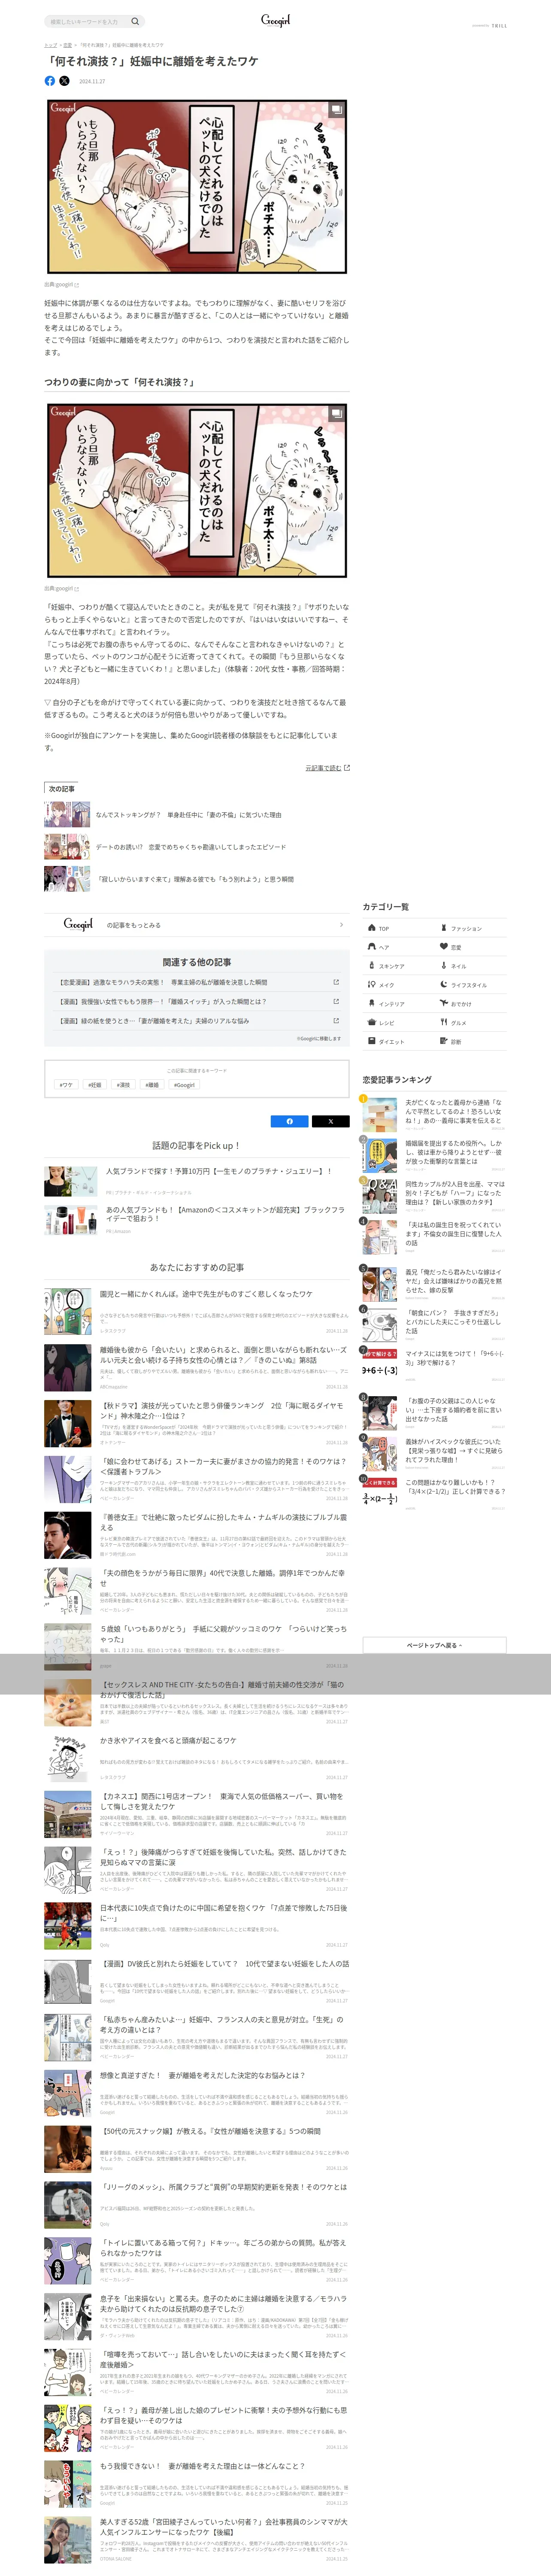Click the 恋愛 breadcrumb link
This screenshot has width=551, height=2576.
tap(67, 45)
